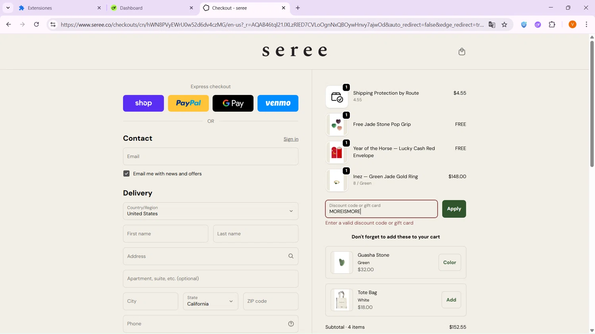
Task: Select the Checkout - seree tab
Action: click(245, 8)
